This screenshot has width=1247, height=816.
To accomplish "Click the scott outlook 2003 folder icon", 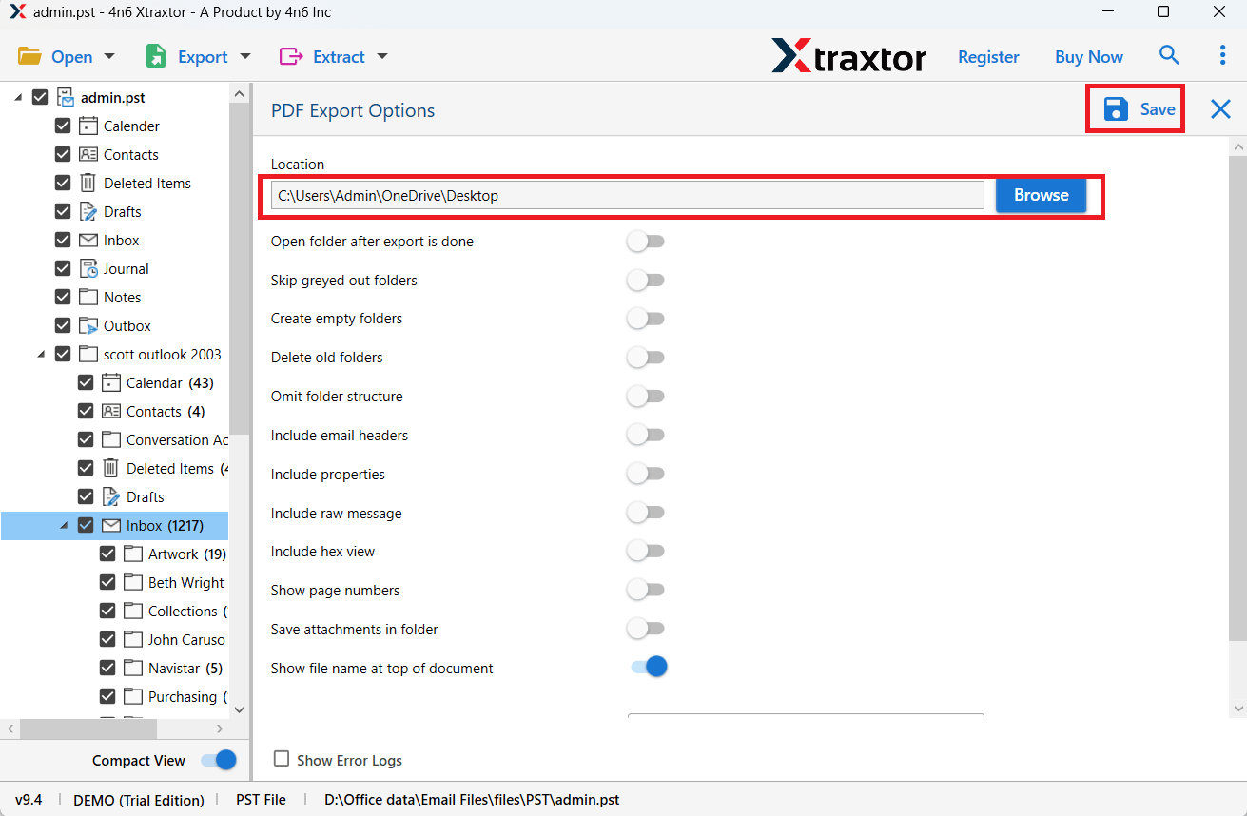I will (88, 354).
